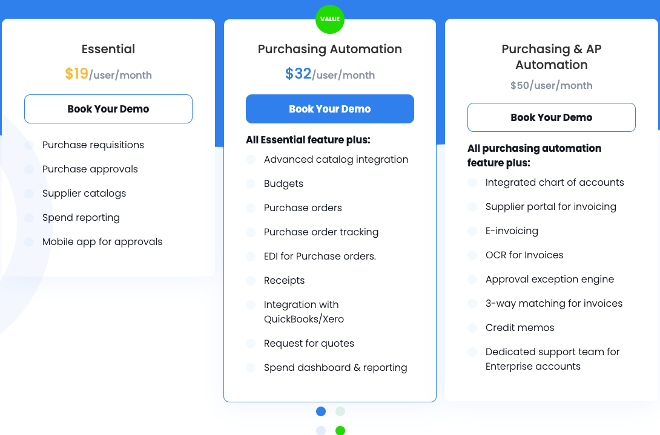Click the bullet next to Credit memos

pos(472,328)
